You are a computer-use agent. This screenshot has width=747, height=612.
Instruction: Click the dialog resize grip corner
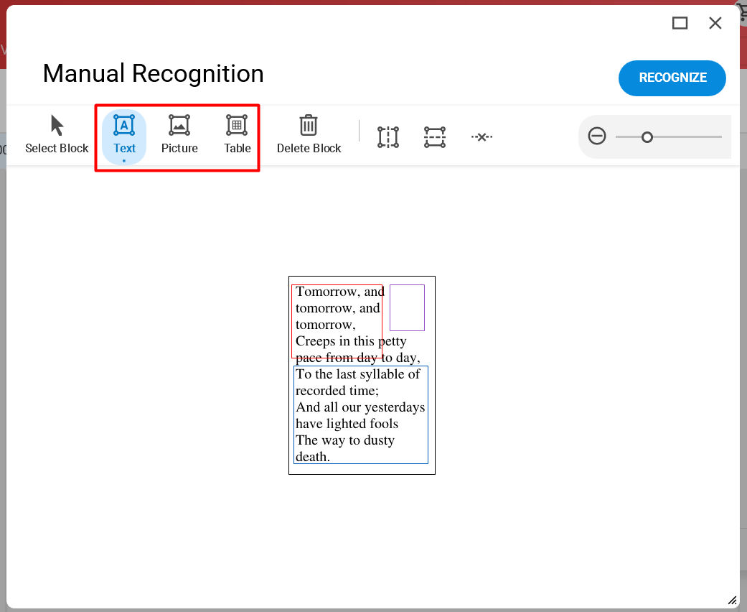pyautogui.click(x=732, y=601)
